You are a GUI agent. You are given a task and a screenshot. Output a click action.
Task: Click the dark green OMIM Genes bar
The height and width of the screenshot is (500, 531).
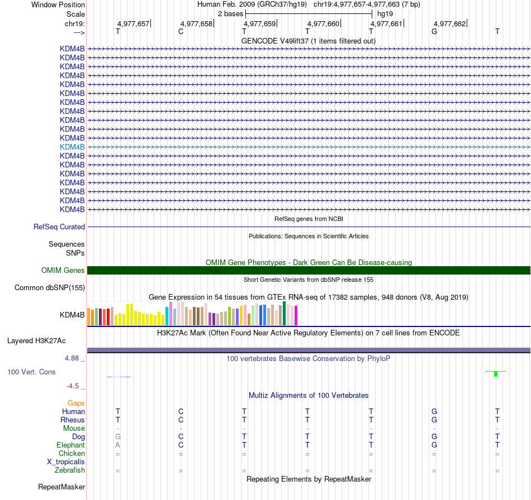tap(309, 270)
